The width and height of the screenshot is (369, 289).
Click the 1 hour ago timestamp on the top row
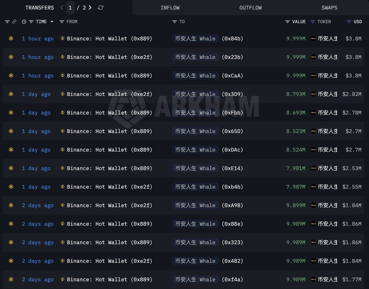pos(38,38)
